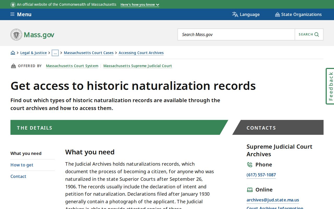Expand "Here's how you know" dropdown

(140, 5)
